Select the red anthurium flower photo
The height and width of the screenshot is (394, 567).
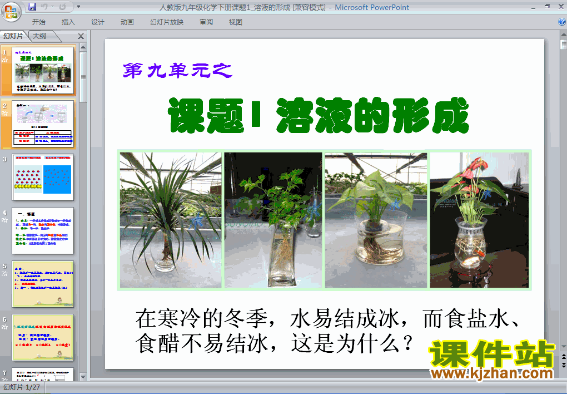point(479,220)
